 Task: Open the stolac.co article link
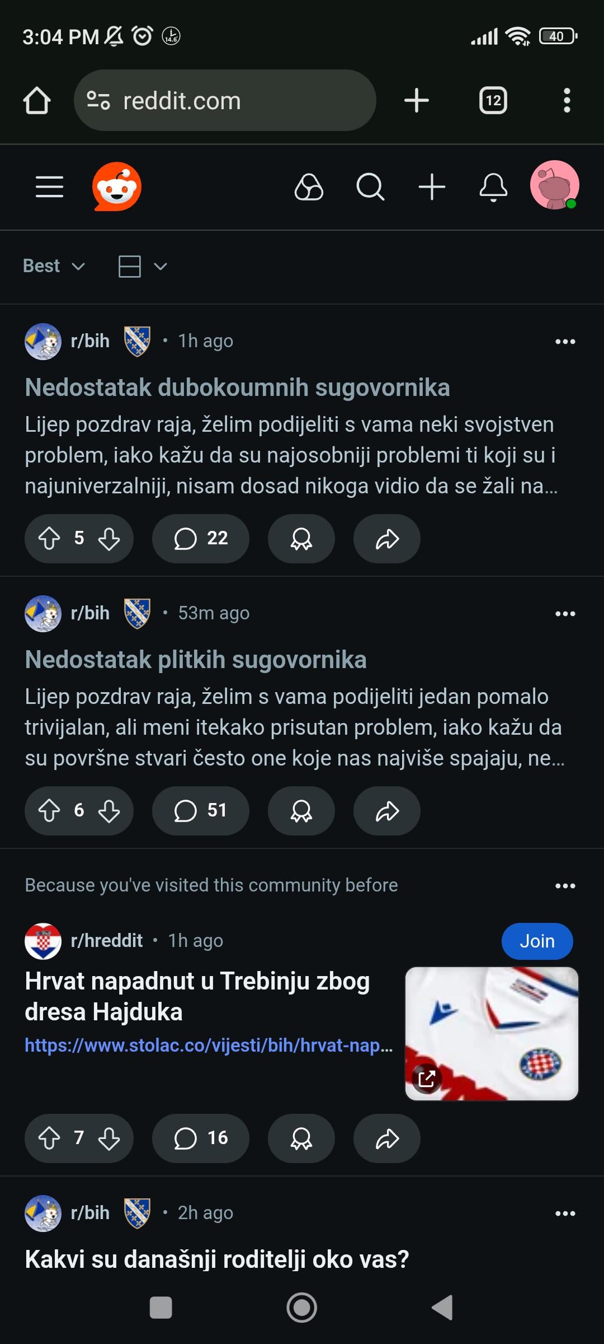(x=209, y=1046)
